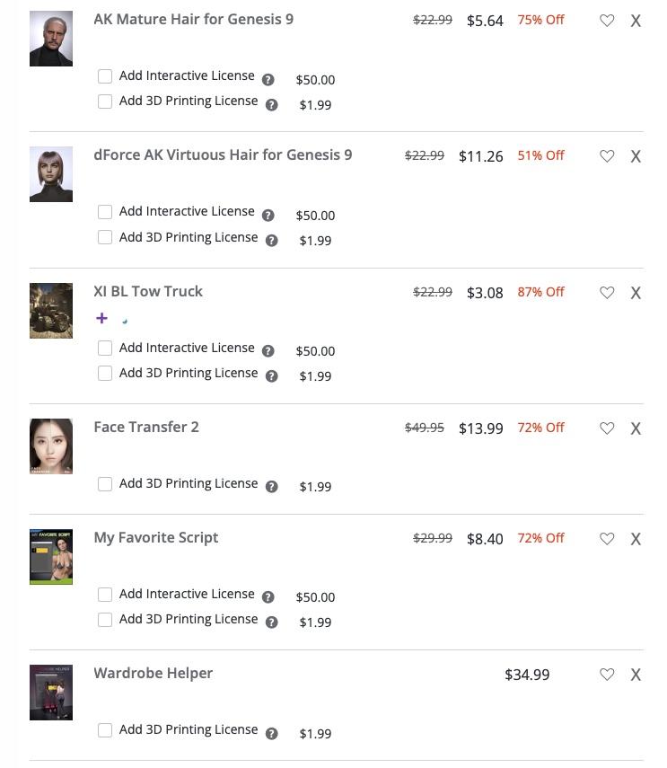Help icon for Wardrobe Helper 3D Printing License
This screenshot has height=768, width=667.
(x=272, y=734)
